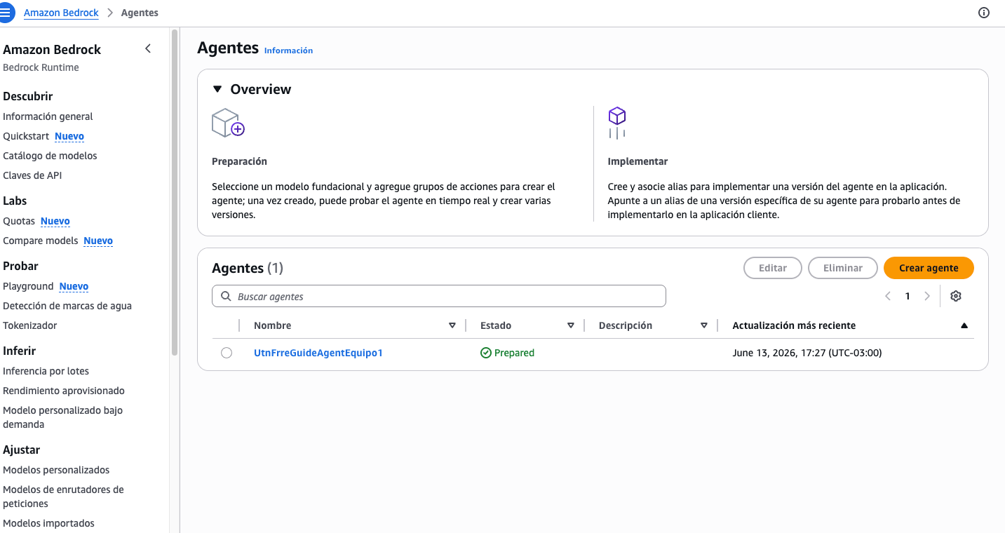
Task: Open Quickstart in the sidebar
Action: (26, 136)
